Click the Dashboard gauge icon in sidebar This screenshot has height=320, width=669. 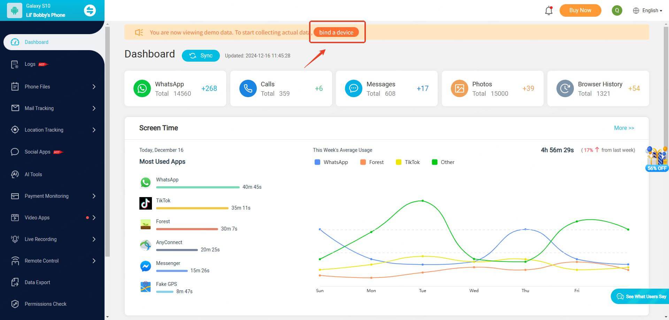click(x=15, y=42)
